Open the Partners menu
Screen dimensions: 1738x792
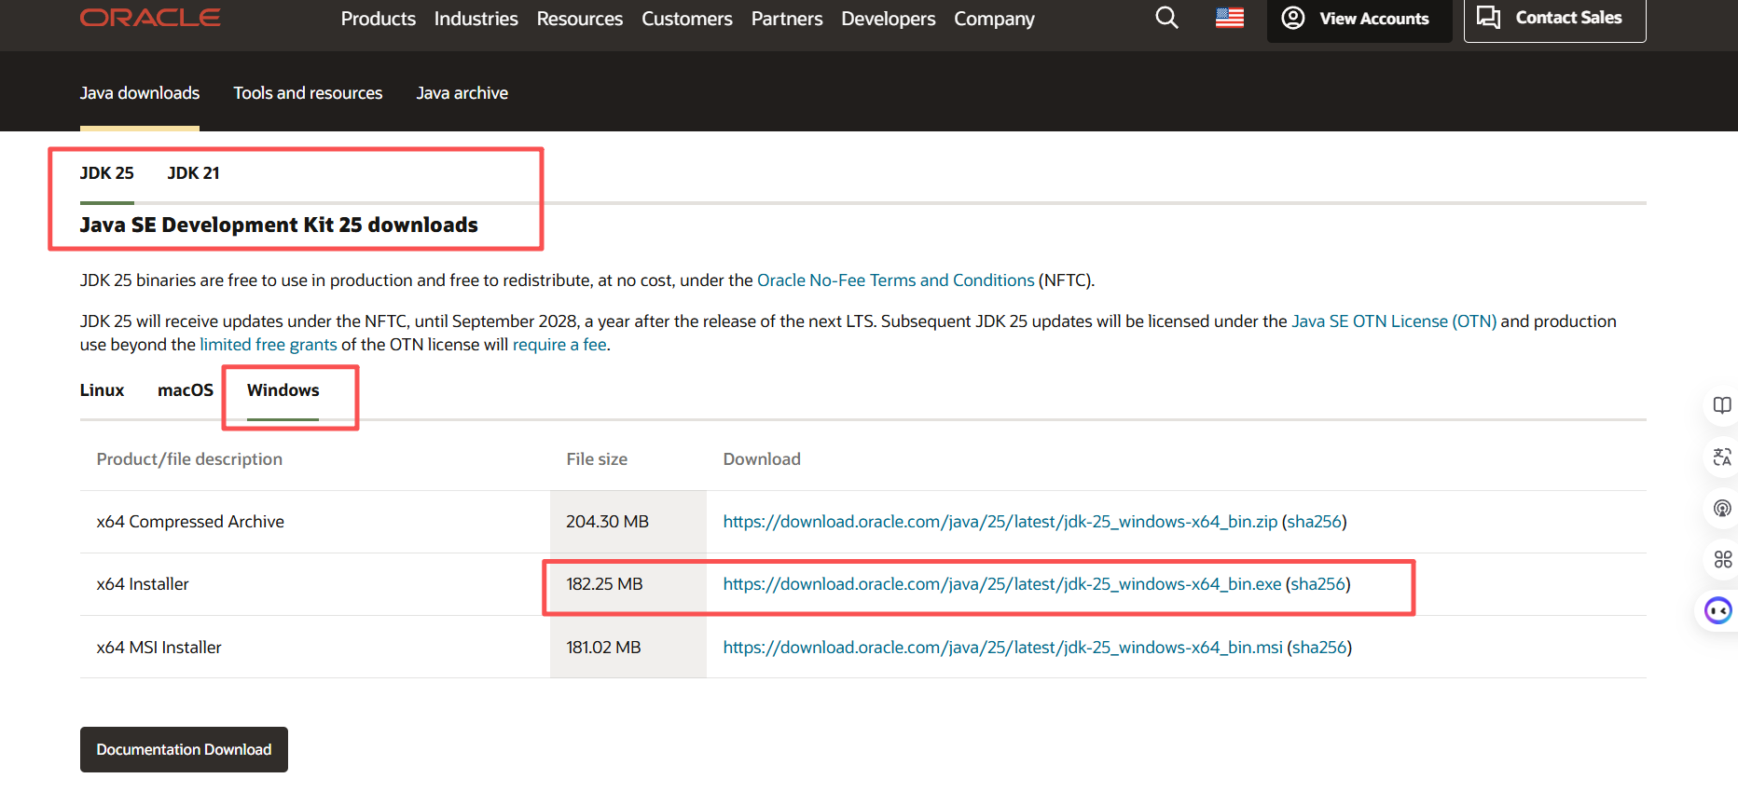coord(787,19)
